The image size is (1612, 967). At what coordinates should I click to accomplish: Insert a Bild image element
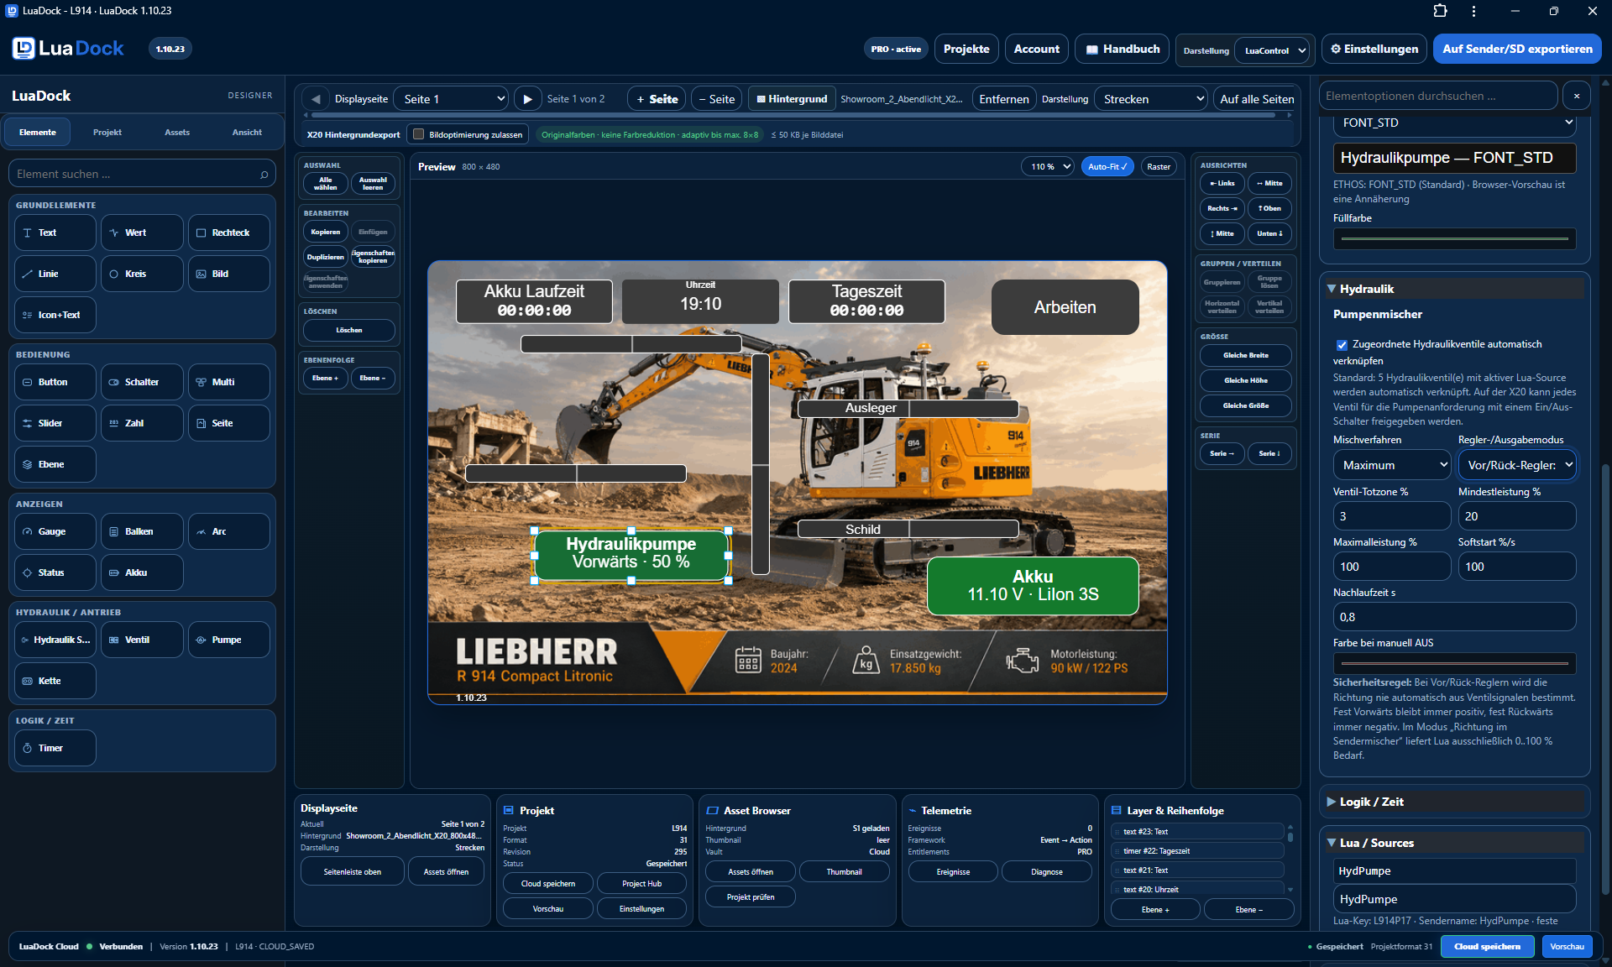pyautogui.click(x=229, y=274)
